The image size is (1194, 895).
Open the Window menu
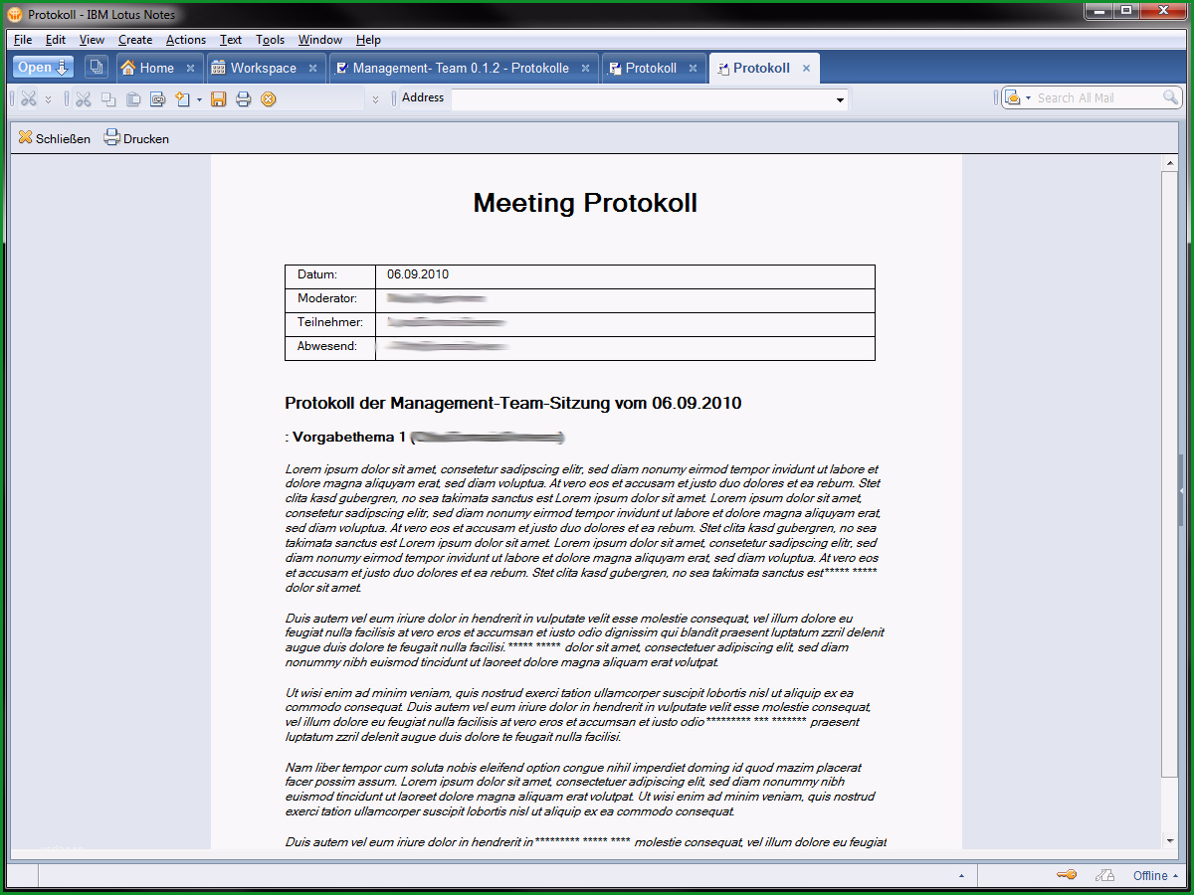pos(320,40)
